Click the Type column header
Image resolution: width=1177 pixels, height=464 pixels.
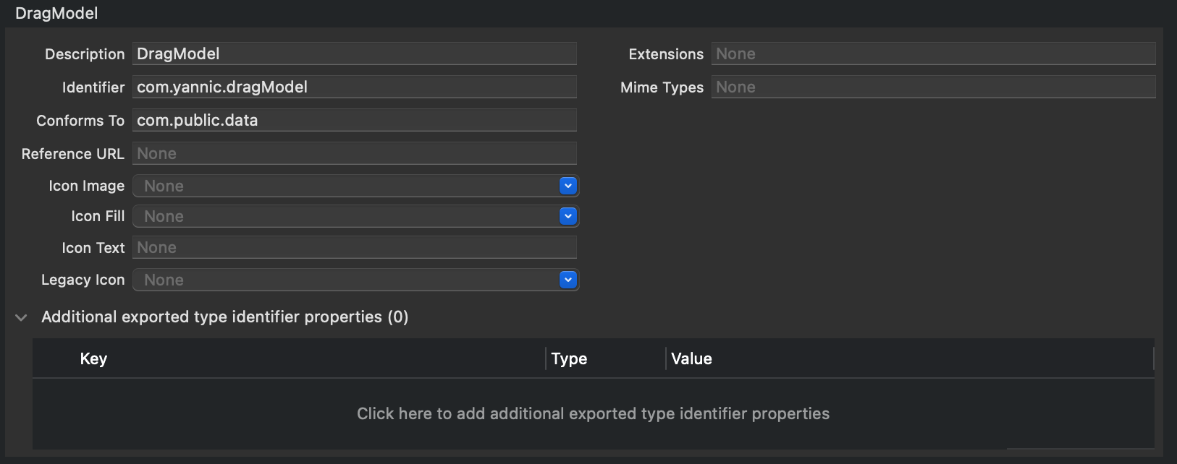point(569,358)
